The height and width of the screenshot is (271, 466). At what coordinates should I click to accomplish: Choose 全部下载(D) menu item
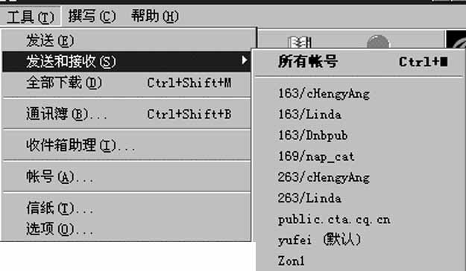tap(127, 83)
